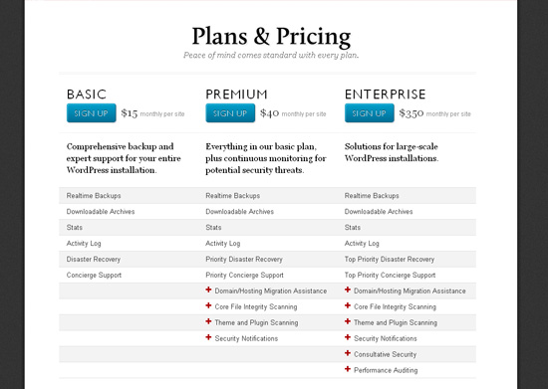Image resolution: width=548 pixels, height=389 pixels.
Task: Click red plus beside Enterprise Performance Auditing
Action: click(348, 369)
